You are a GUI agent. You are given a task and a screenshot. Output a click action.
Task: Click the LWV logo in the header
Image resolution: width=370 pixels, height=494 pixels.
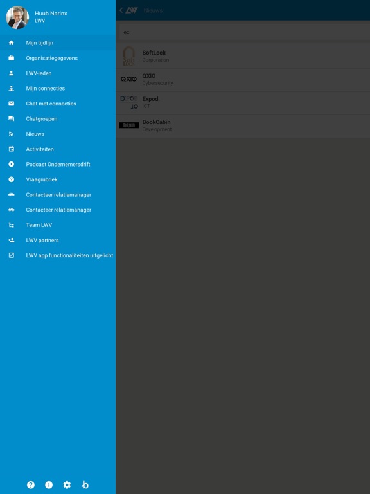[x=132, y=10]
